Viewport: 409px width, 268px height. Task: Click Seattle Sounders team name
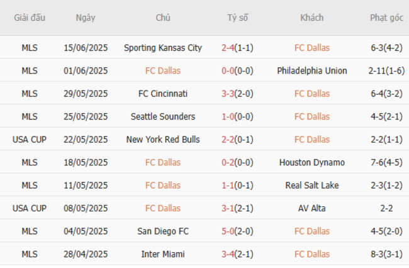point(163,116)
